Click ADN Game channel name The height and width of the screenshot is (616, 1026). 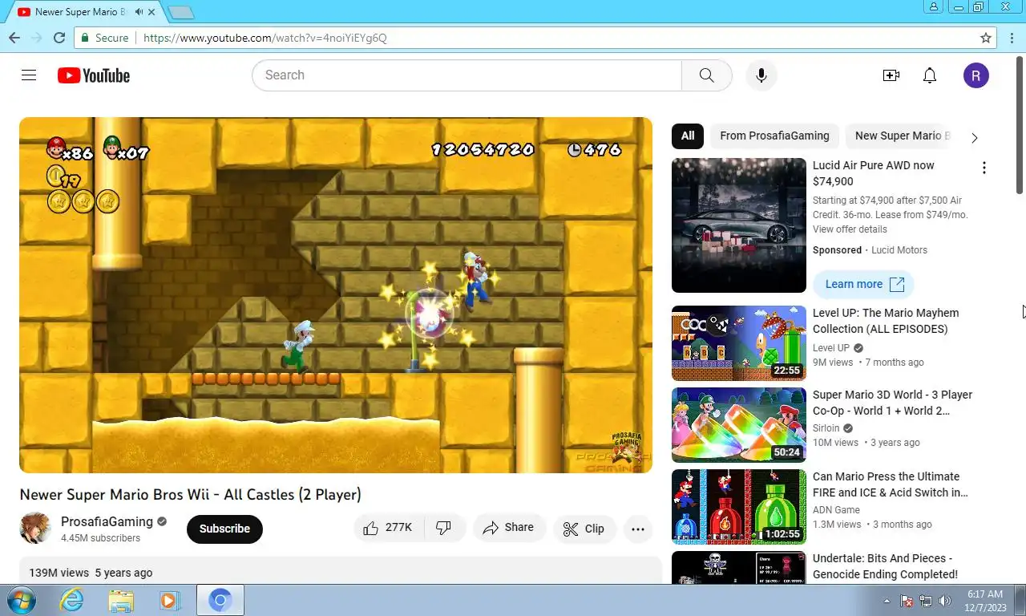[836, 510]
